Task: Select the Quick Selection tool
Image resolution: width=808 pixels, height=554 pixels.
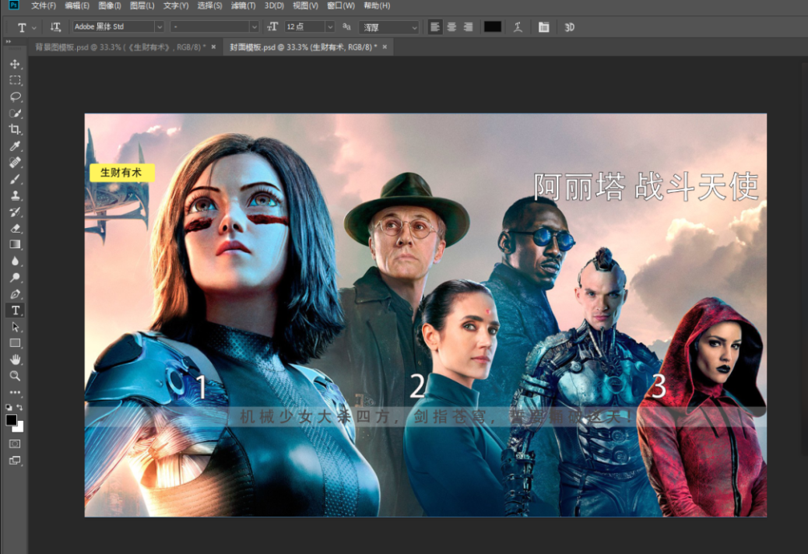Action: click(x=15, y=114)
